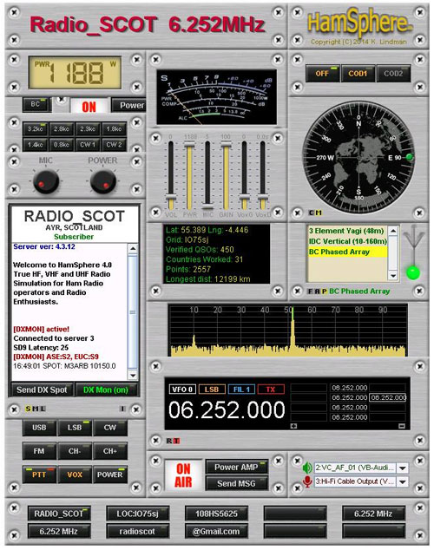Click the C icon below the compass
Image resolution: width=434 pixels, height=550 pixels.
(x=312, y=213)
